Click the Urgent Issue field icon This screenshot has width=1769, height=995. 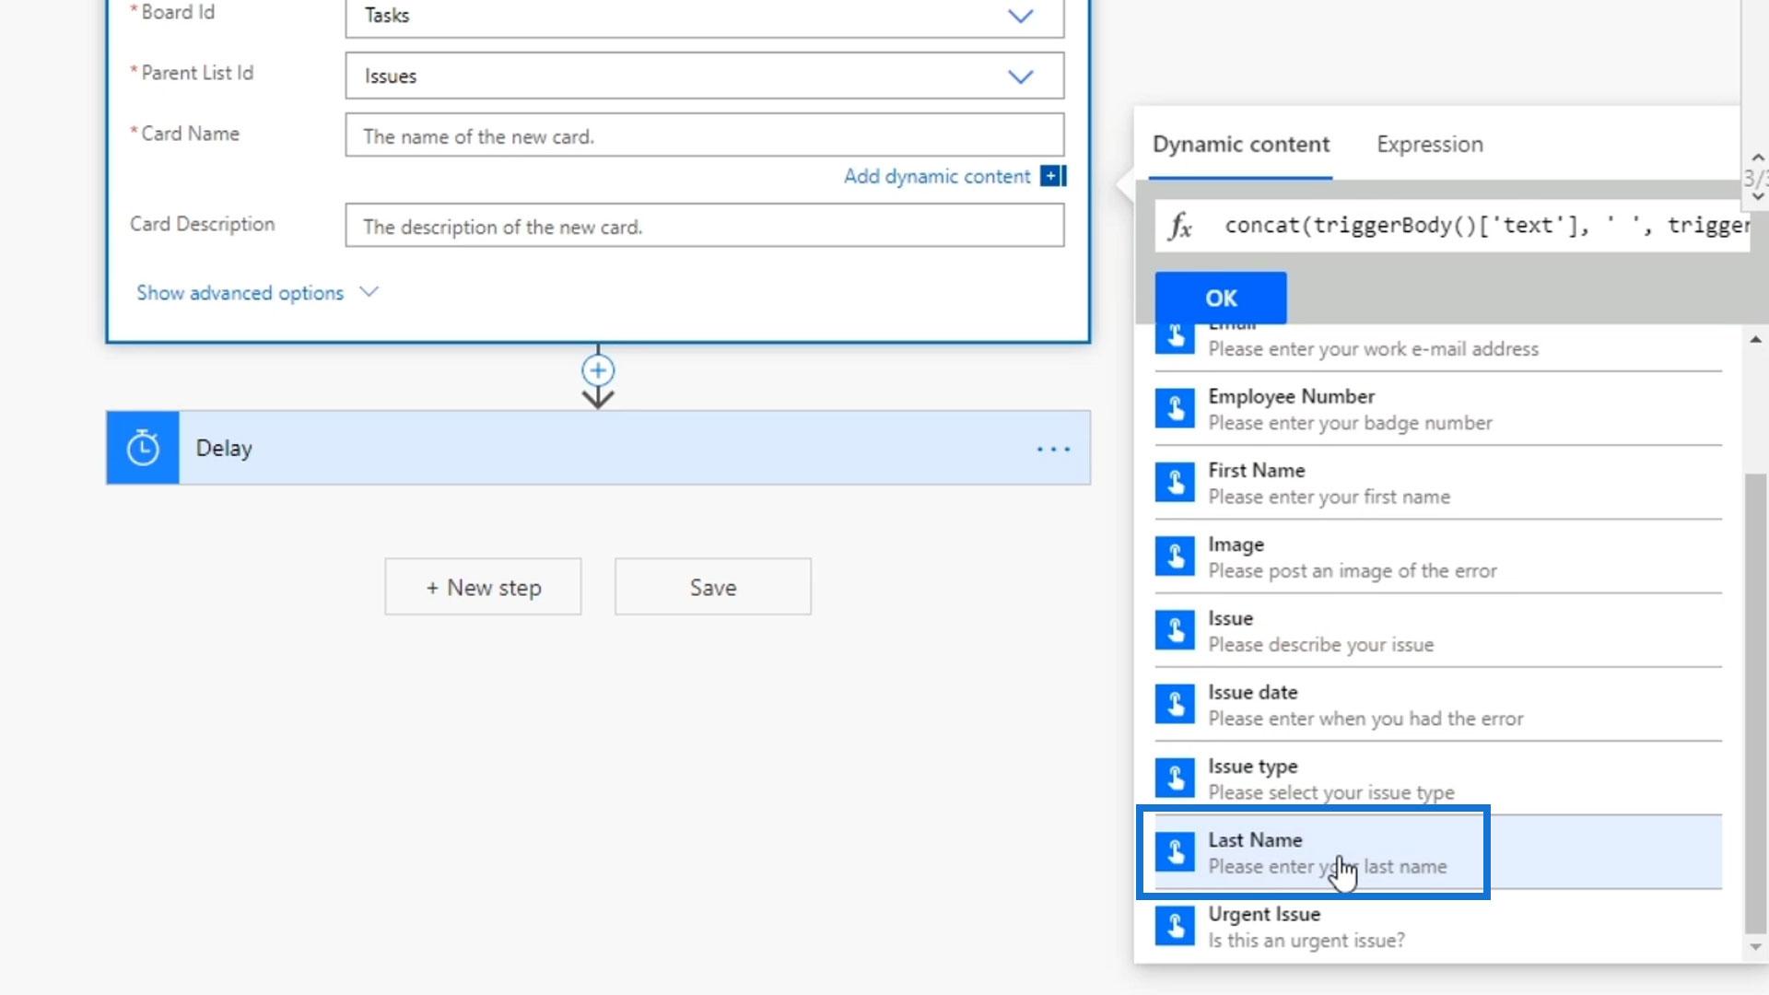(1175, 926)
